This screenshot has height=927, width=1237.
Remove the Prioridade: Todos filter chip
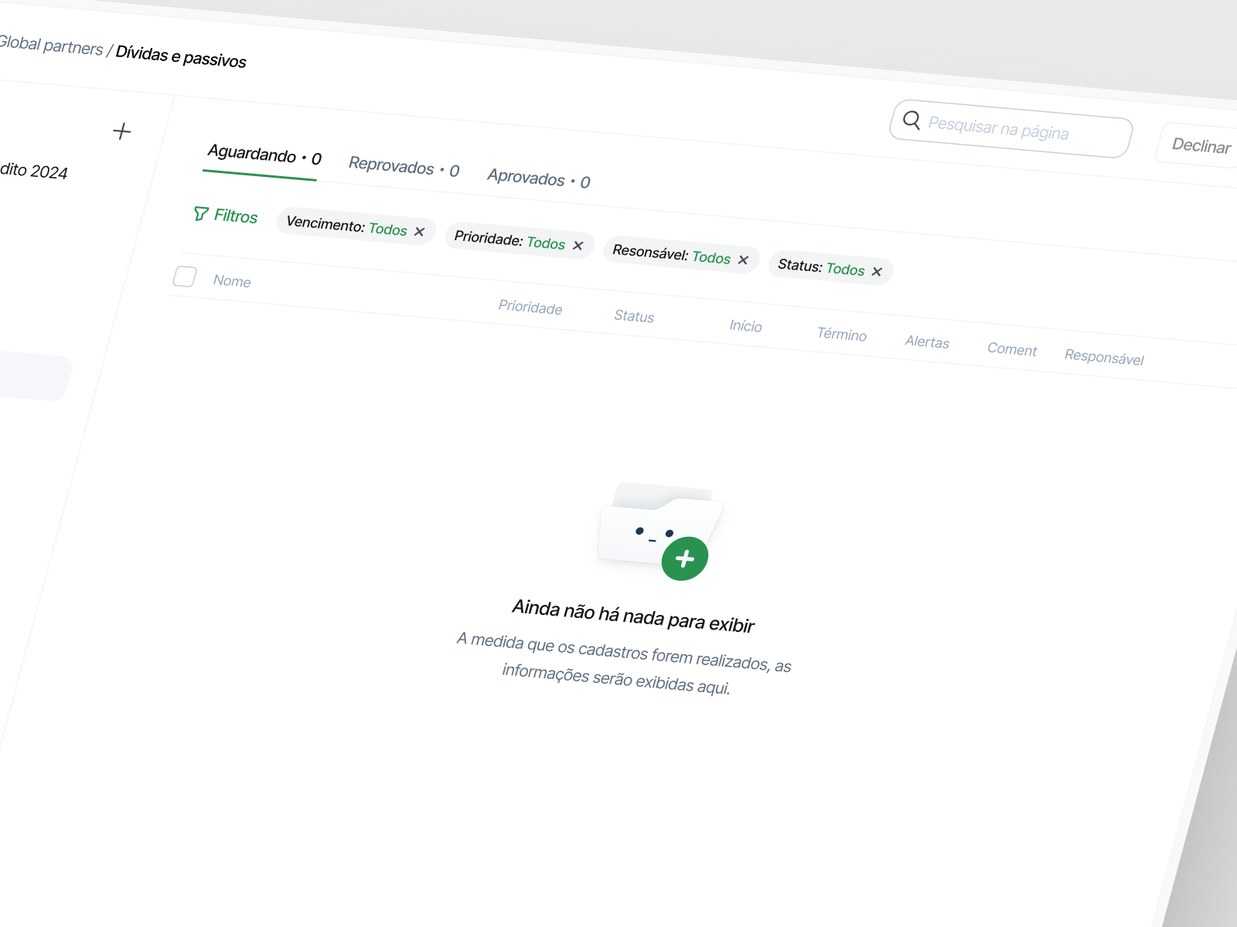point(578,245)
